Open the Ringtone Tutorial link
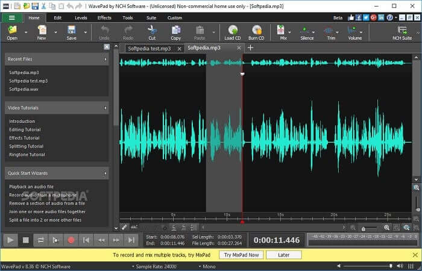This screenshot has height=271, width=422. (x=27, y=155)
